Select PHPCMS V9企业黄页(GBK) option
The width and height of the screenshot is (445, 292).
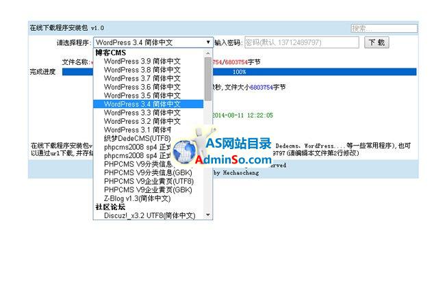click(148, 190)
